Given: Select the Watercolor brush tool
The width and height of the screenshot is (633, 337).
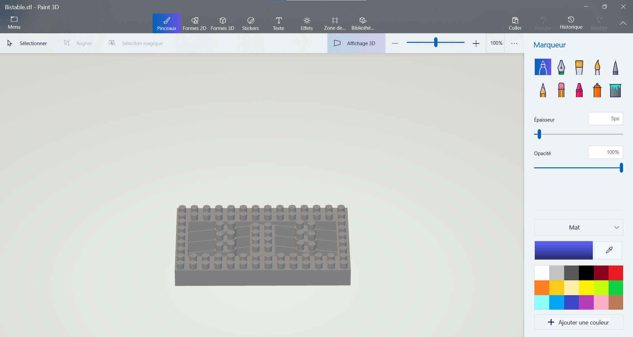Looking at the screenshot, I should point(597,67).
